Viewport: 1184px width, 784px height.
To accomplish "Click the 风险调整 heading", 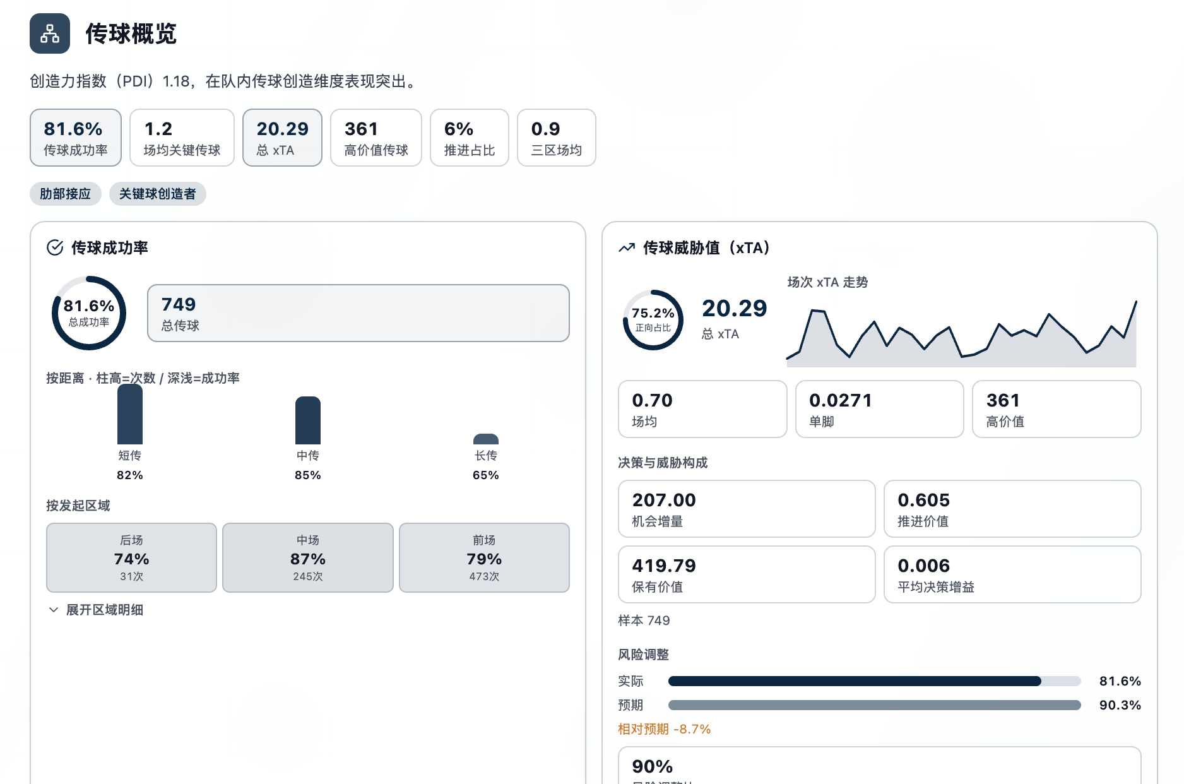I will (643, 655).
